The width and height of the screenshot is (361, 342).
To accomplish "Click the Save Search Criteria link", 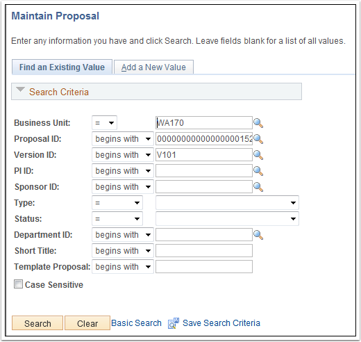I will coord(221,323).
